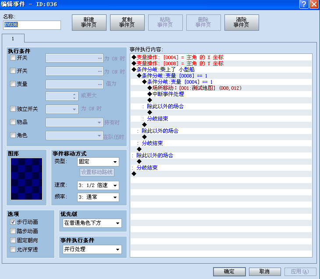Tick the 独立开关 condition checkbox
The image size is (320, 279).
(x=13, y=109)
